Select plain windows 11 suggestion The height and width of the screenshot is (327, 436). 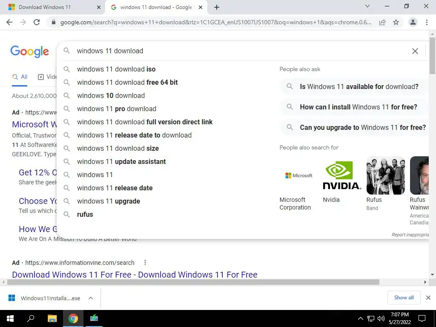point(95,175)
